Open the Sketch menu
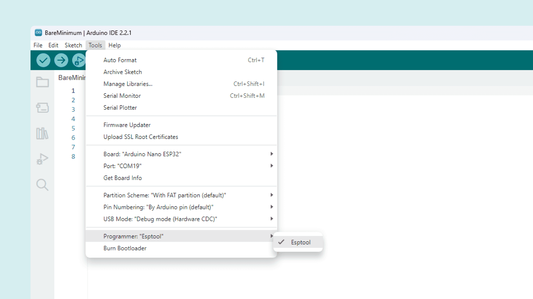This screenshot has height=299, width=533. [x=73, y=45]
